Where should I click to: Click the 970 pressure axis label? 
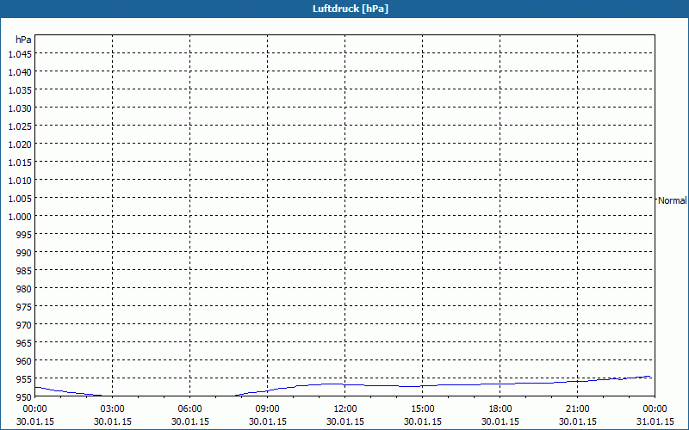click(x=25, y=325)
